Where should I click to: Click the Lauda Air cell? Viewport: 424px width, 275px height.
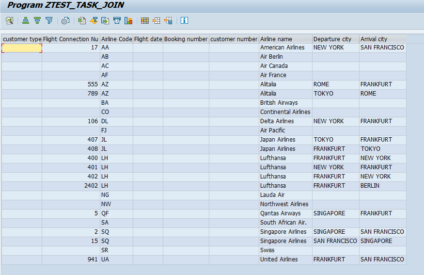pos(285,195)
